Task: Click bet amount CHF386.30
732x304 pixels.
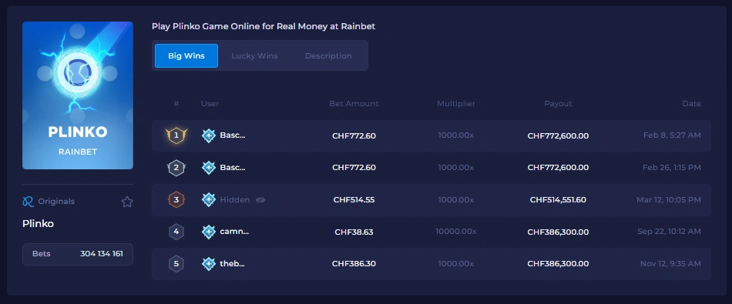Action: pyautogui.click(x=354, y=264)
